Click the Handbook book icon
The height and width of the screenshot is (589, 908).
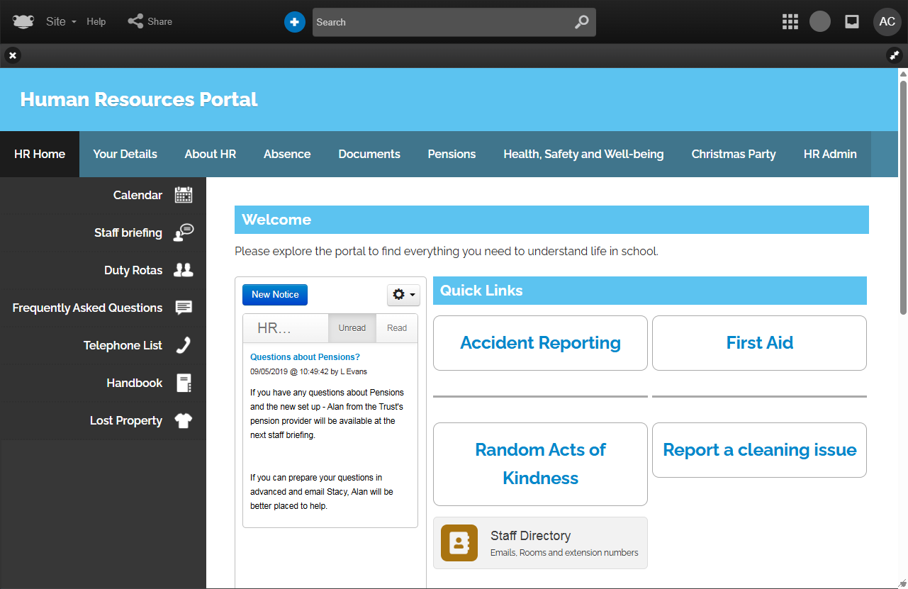point(184,383)
